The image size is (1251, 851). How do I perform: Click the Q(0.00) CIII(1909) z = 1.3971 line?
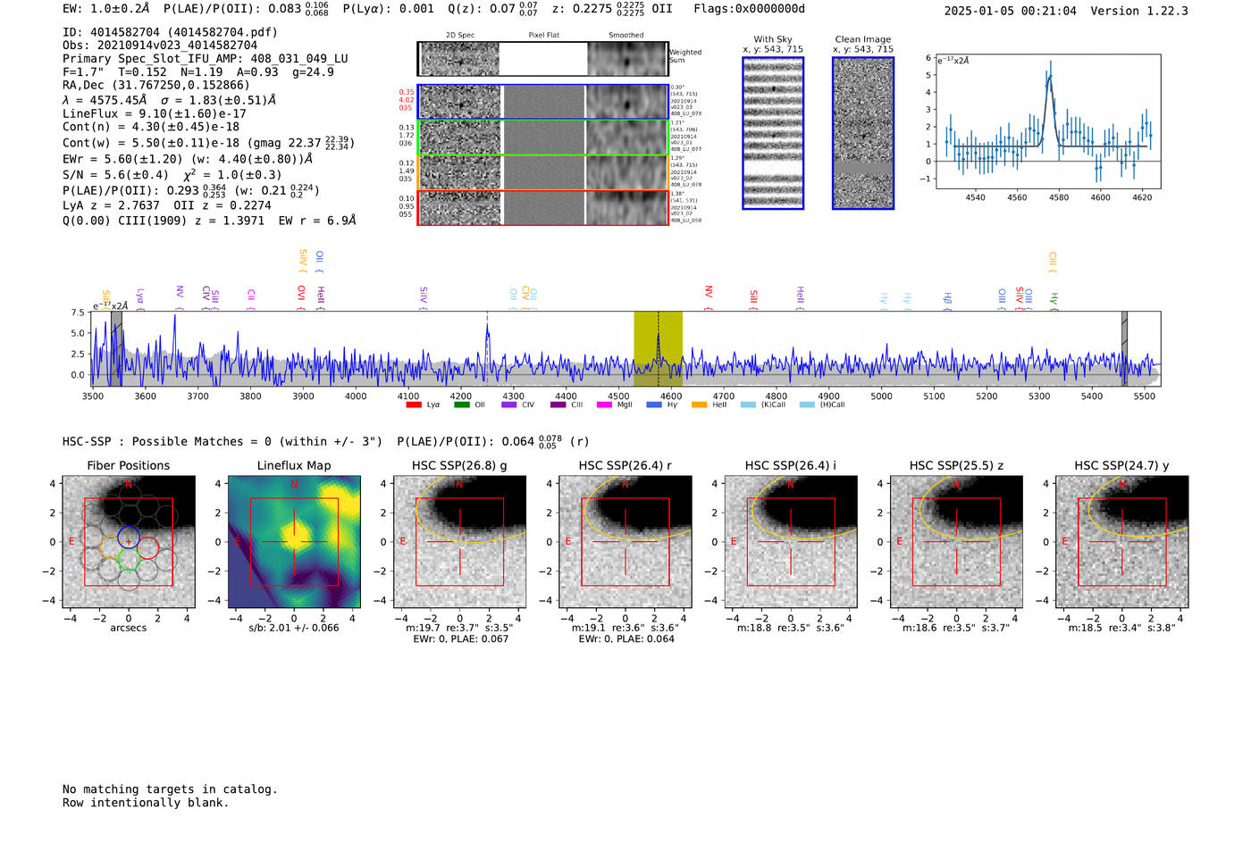coord(209,220)
